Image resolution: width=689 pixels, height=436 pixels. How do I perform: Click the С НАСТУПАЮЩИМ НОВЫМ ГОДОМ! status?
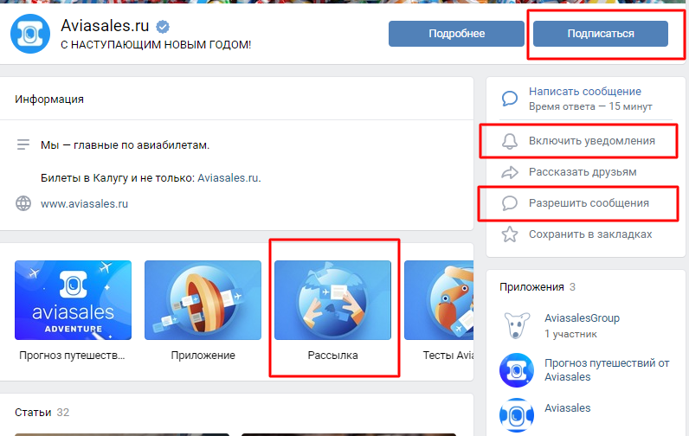click(156, 44)
